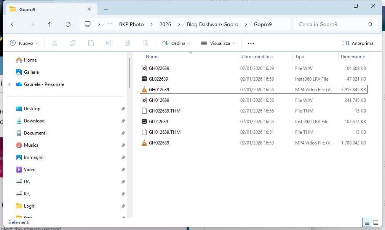The width and height of the screenshot is (385, 230).
Task: Click the Share icon in toolbar
Action: click(128, 43)
